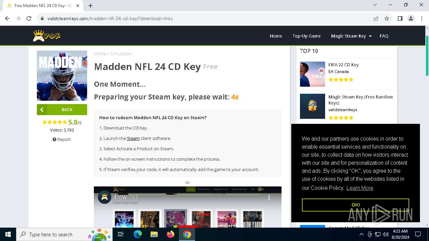Viewport: 429px width, 241px height.
Task: Click the EA Canada publisher text
Action: coord(339,72)
